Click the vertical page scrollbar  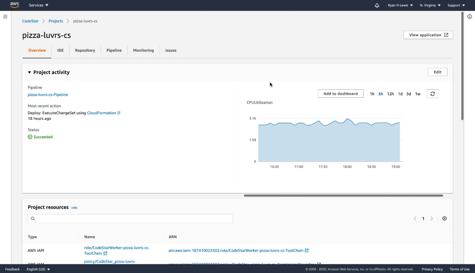[x=462, y=66]
